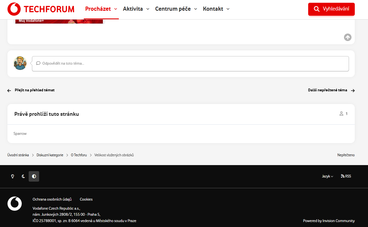This screenshot has height=227, width=368.
Task: Click the viewer count person icon
Action: (341, 114)
